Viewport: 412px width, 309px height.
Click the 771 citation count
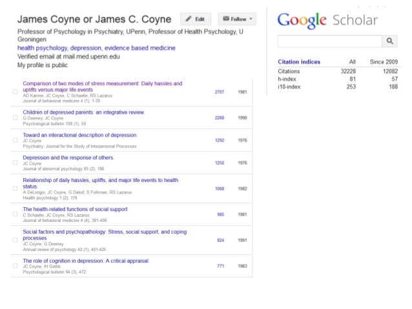(x=220, y=266)
